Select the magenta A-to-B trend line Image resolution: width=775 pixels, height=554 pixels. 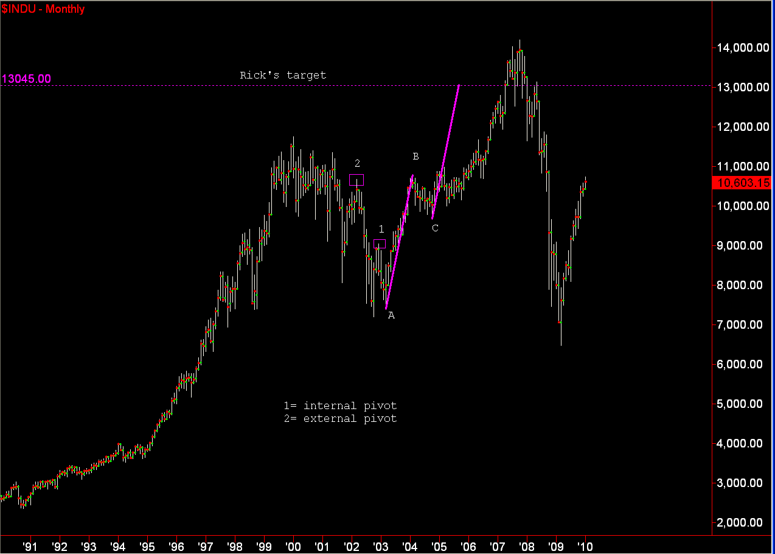click(400, 242)
